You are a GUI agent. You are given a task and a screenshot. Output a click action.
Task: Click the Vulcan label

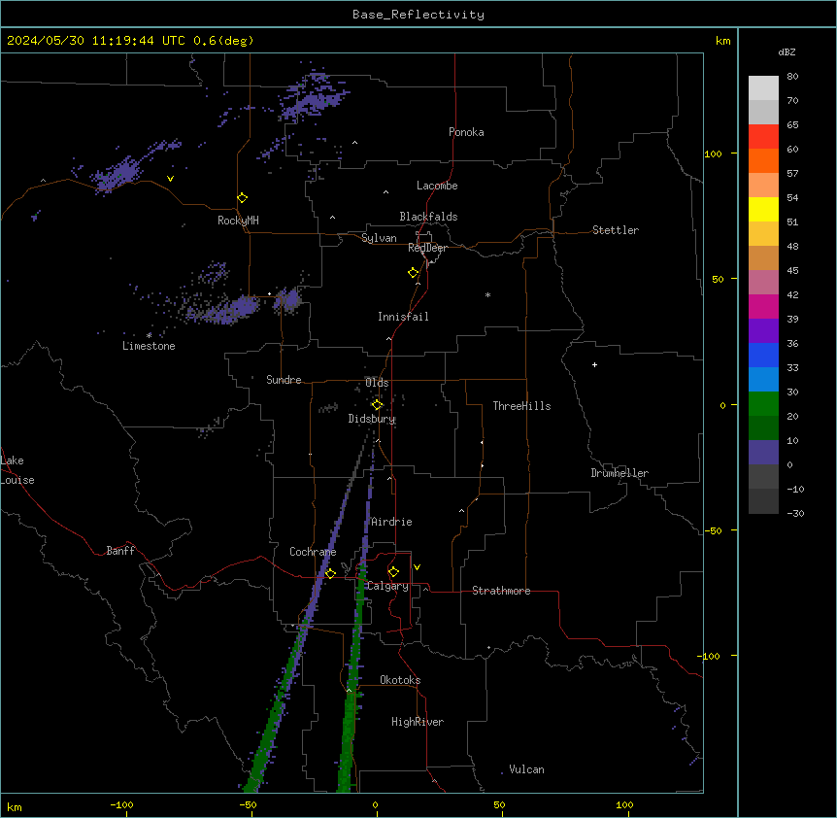[526, 769]
